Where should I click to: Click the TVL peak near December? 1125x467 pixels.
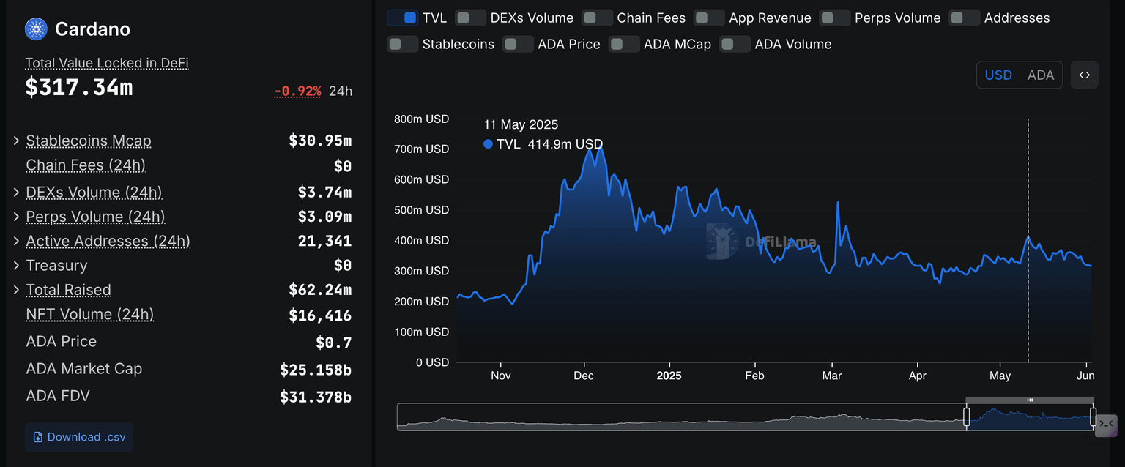(x=601, y=146)
